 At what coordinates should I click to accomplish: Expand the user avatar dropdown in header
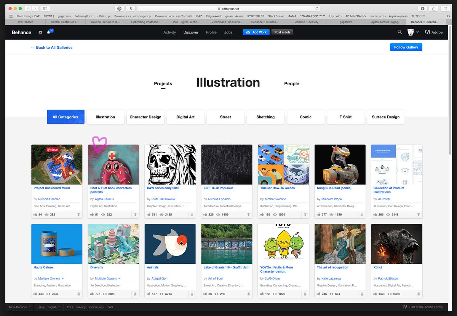pyautogui.click(x=418, y=32)
